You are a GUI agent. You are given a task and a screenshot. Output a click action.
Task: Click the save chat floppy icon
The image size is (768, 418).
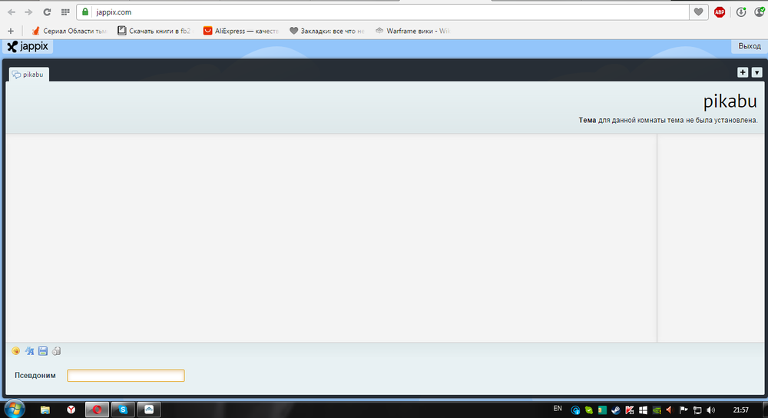(x=43, y=351)
